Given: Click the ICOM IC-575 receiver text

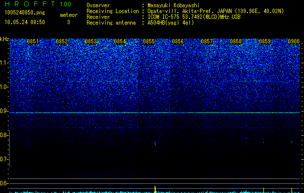Looking at the screenshot, I should pyautogui.click(x=194, y=17).
